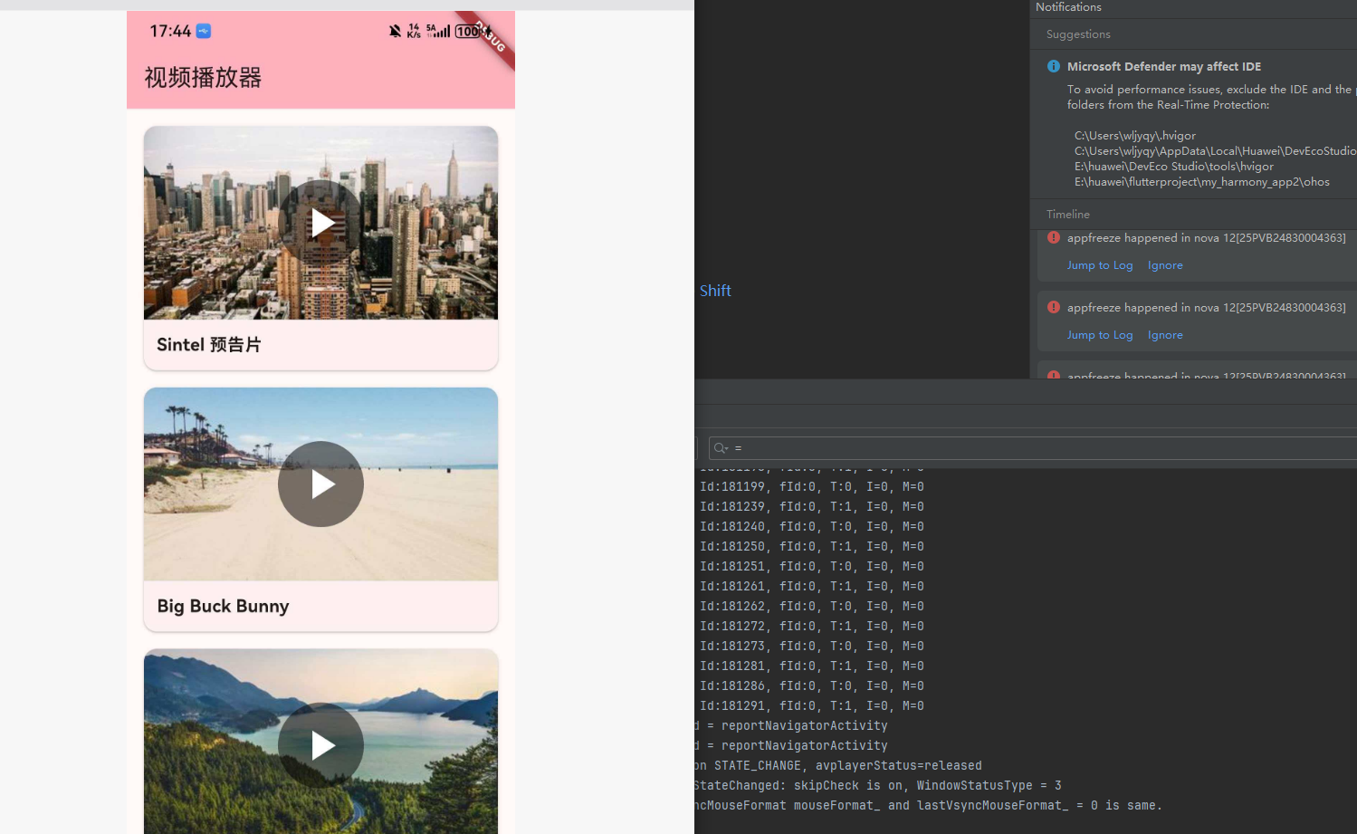Ignore the second appfreeze notification
The width and height of the screenshot is (1357, 834).
pyautogui.click(x=1165, y=335)
